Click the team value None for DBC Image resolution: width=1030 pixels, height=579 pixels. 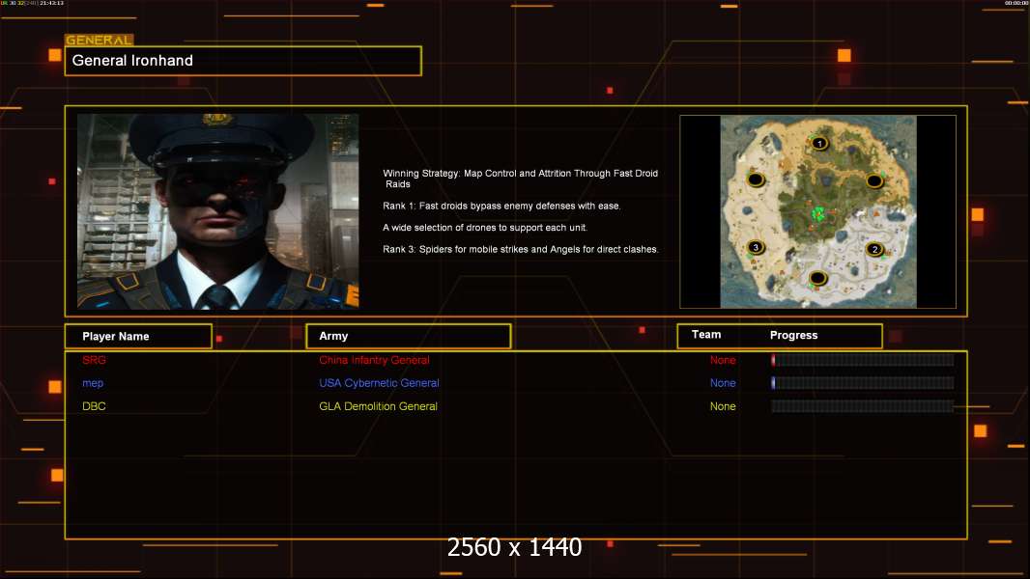pos(723,406)
